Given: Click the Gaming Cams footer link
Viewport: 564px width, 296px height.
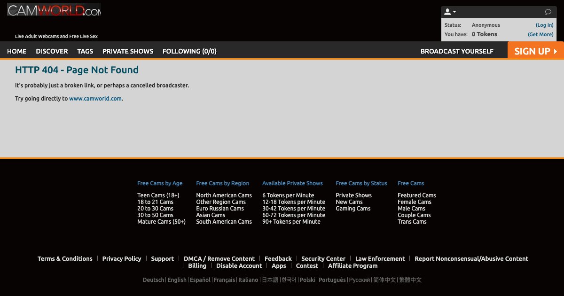Looking at the screenshot, I should (353, 209).
